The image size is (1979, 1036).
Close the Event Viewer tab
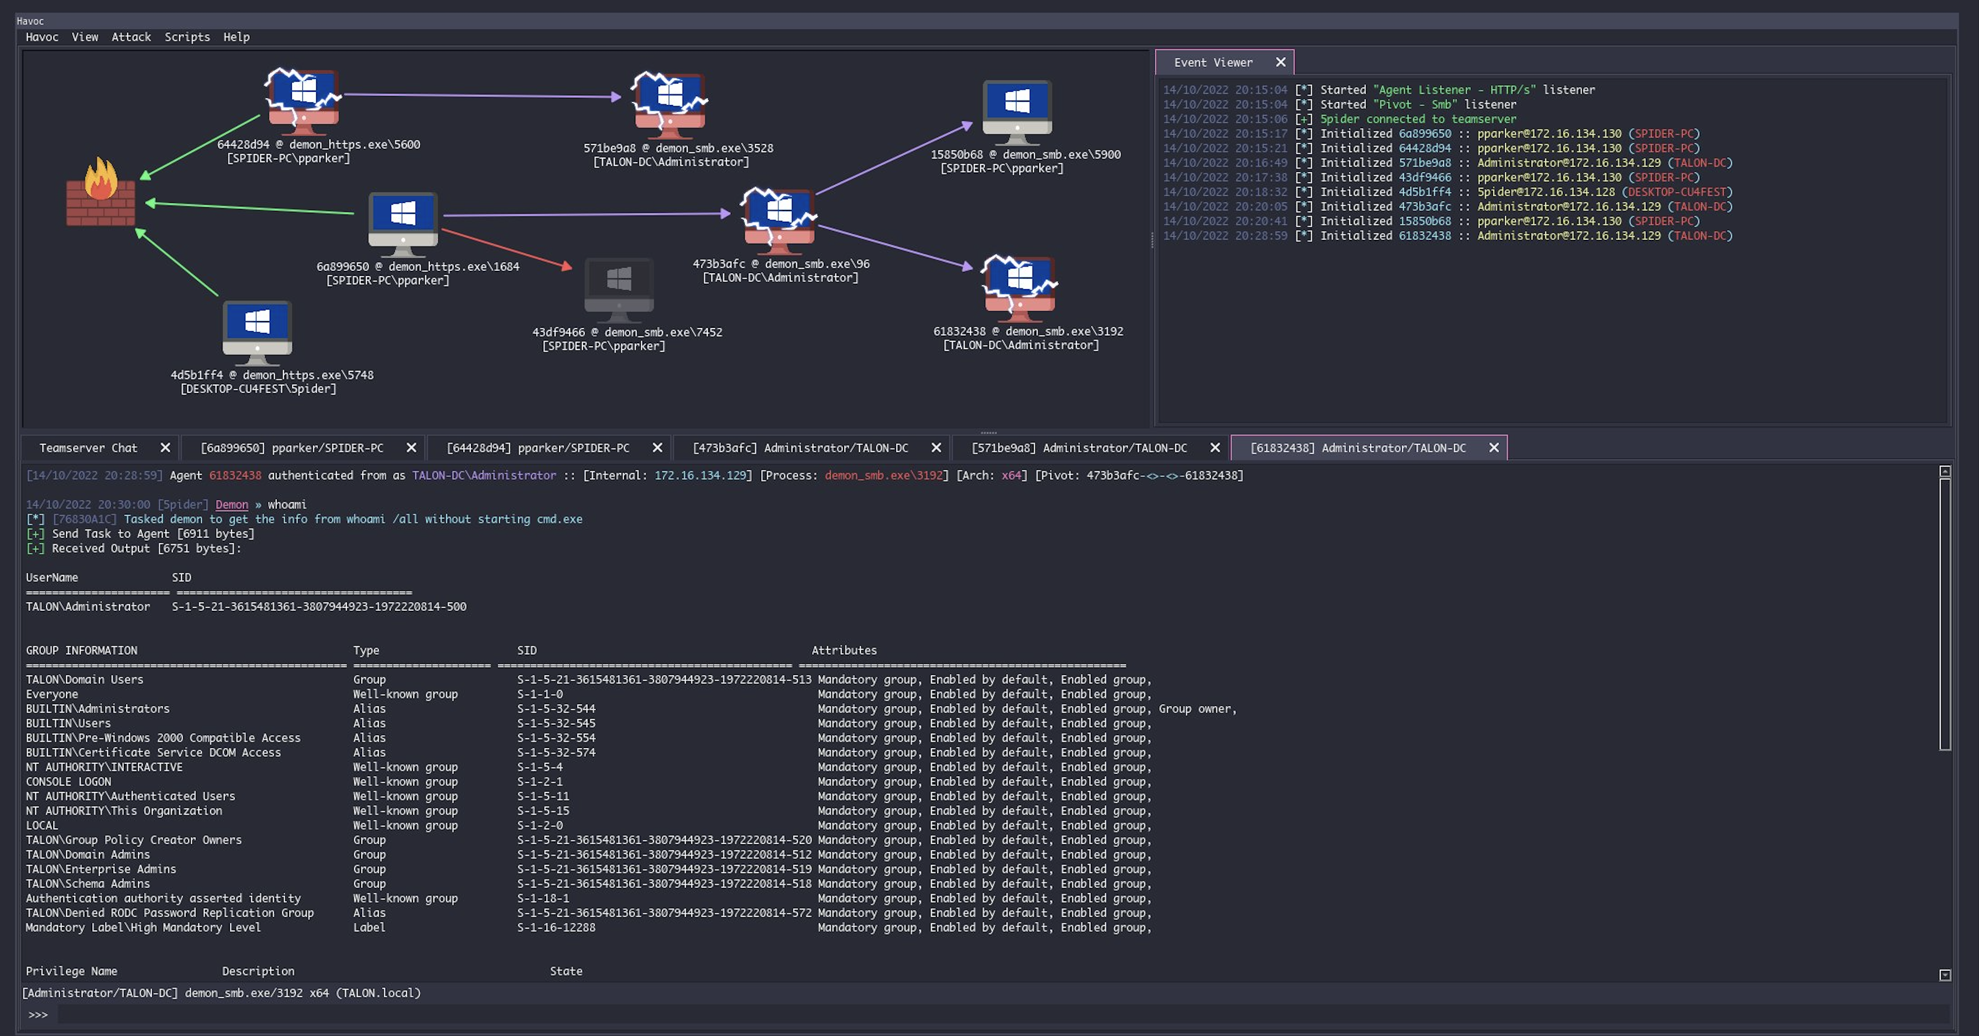coord(1280,62)
